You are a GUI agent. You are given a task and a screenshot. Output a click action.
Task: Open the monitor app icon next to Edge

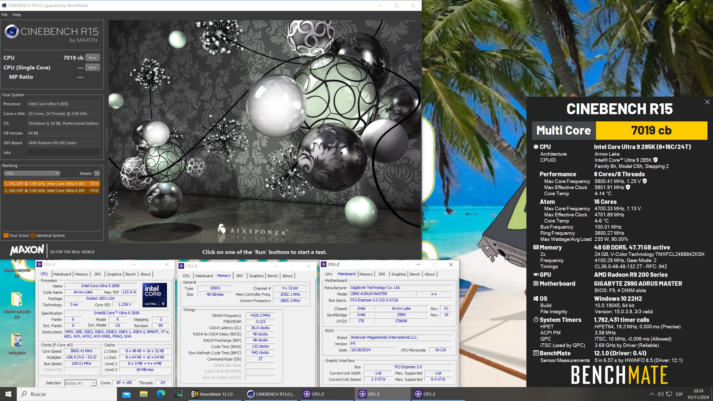pyautogui.click(x=178, y=394)
